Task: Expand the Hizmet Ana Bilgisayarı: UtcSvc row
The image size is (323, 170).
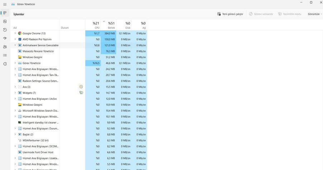Action: tap(15, 99)
